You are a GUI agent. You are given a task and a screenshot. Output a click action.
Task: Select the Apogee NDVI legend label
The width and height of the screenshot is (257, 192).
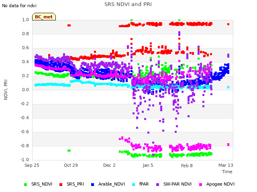coord(220,184)
